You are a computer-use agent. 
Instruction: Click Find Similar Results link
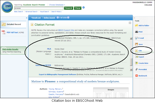(10, 49)
